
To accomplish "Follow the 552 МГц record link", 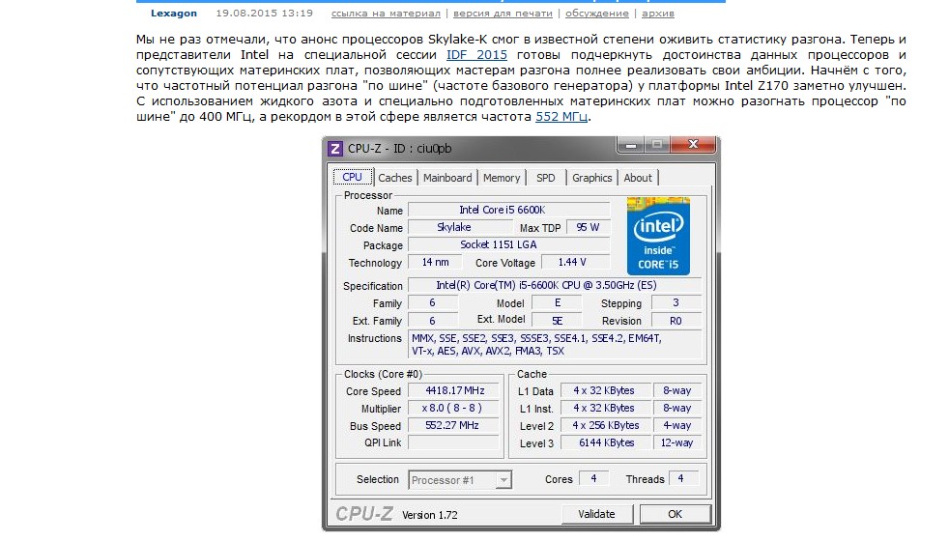I will point(561,117).
